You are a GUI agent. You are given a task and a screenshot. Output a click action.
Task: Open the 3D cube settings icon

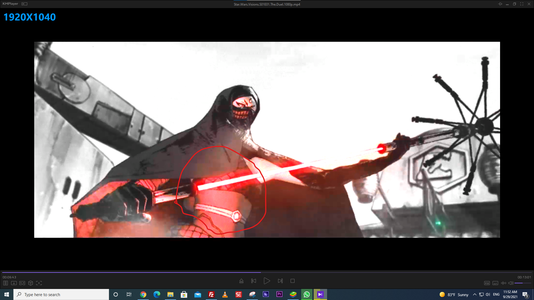[x=31, y=283]
